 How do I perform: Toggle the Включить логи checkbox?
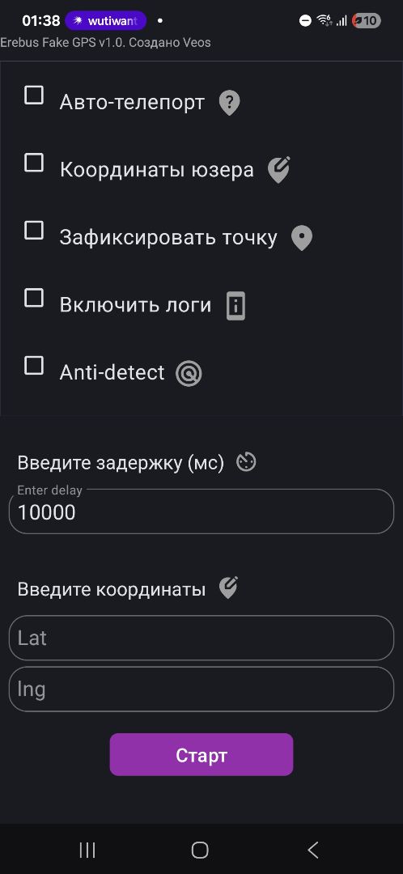coord(34,298)
